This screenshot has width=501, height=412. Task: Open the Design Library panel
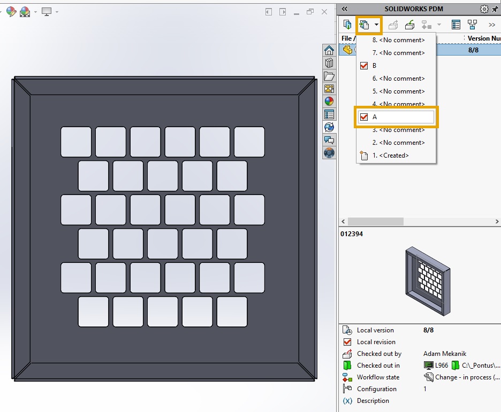tap(329, 63)
